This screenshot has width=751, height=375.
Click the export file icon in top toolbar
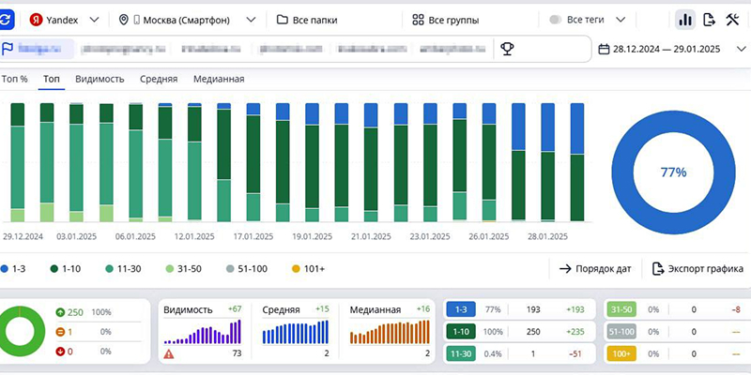(709, 20)
